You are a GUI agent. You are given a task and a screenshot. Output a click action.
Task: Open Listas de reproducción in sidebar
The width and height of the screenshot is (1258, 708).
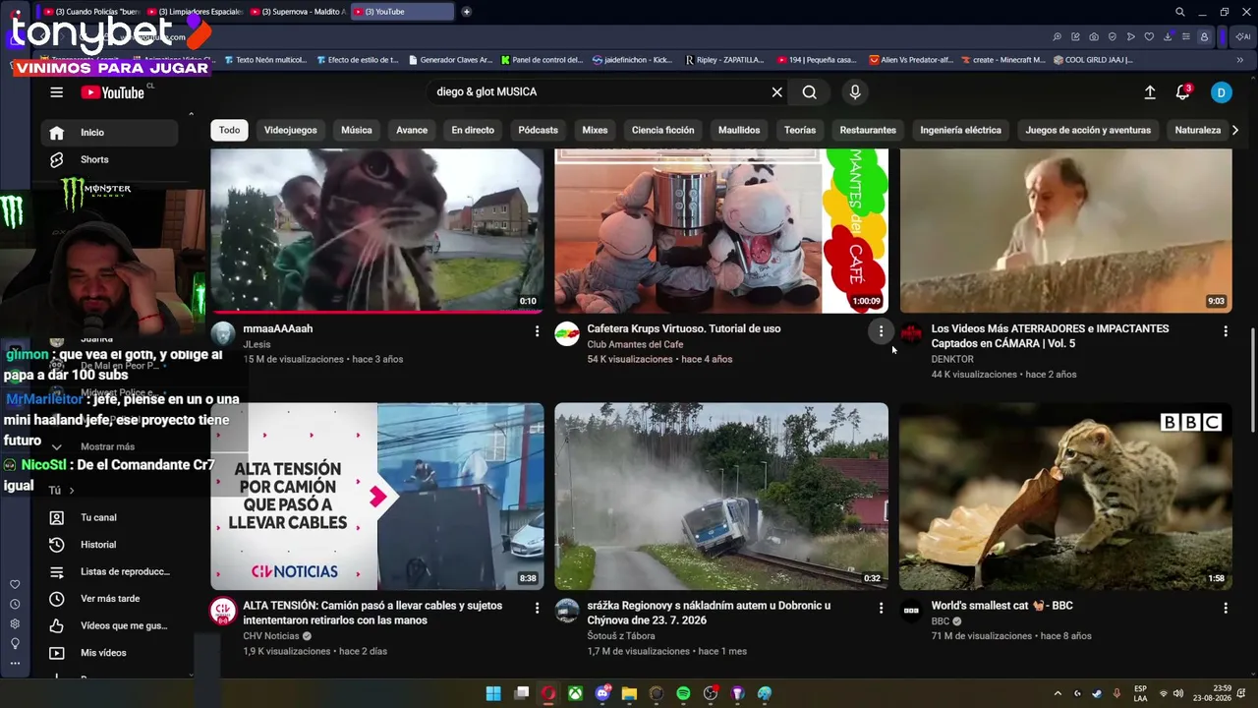(x=110, y=571)
